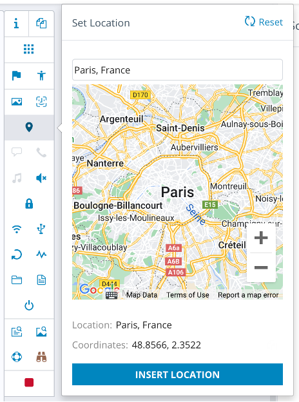Screen dimensions: 299x402
Task: Open Terms of Use link on map
Action: pos(188,295)
